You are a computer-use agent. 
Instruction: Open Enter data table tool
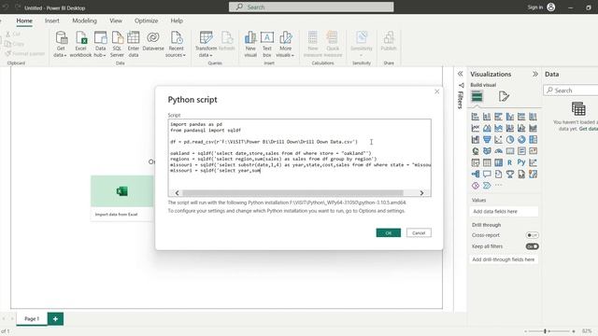point(133,44)
